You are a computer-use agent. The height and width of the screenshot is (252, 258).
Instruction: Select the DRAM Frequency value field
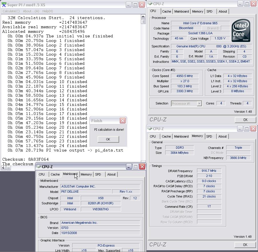coord(209,170)
